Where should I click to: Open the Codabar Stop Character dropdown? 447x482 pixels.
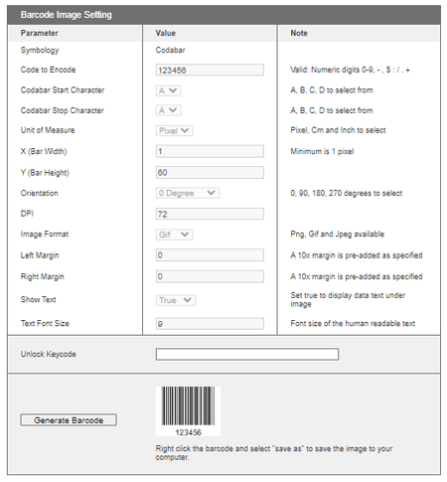(x=169, y=110)
